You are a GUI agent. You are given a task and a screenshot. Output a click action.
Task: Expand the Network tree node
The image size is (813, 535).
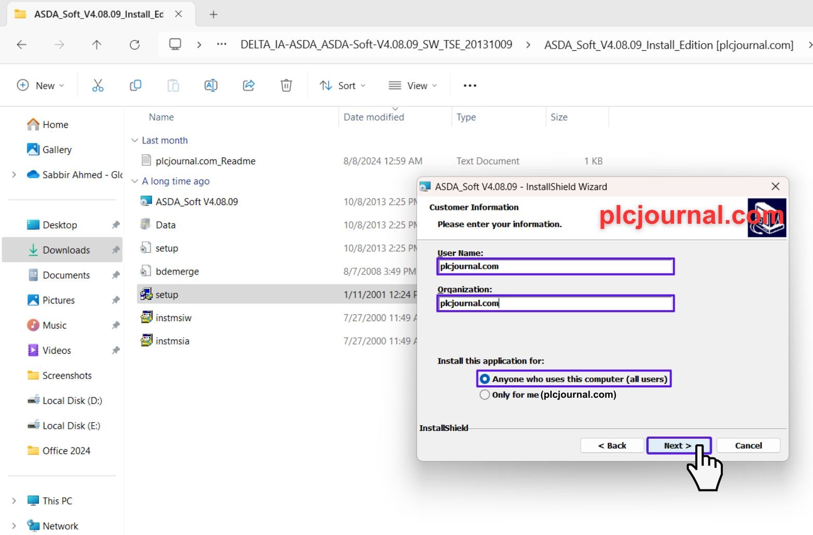[x=14, y=526]
